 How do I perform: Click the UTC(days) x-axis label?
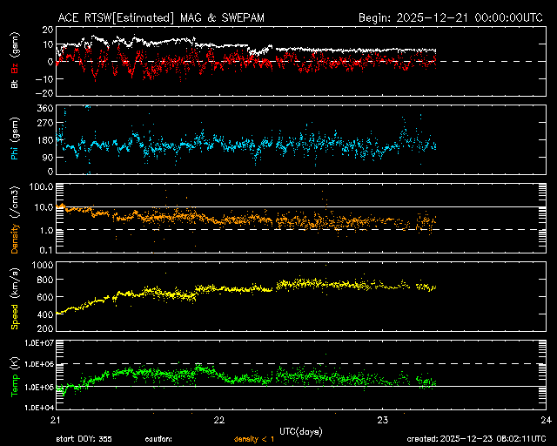coord(300,429)
